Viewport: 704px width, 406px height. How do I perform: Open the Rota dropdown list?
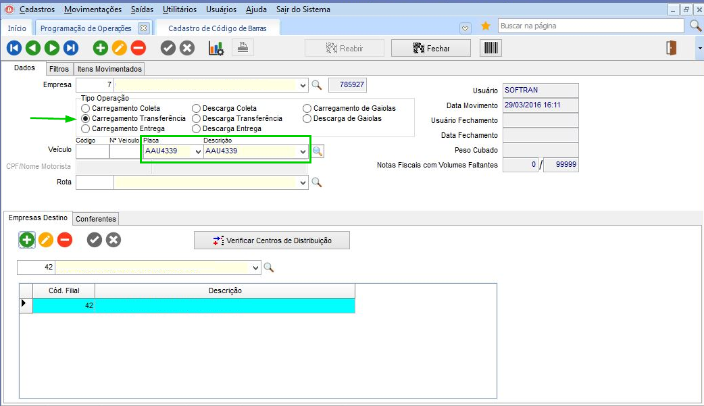[303, 182]
